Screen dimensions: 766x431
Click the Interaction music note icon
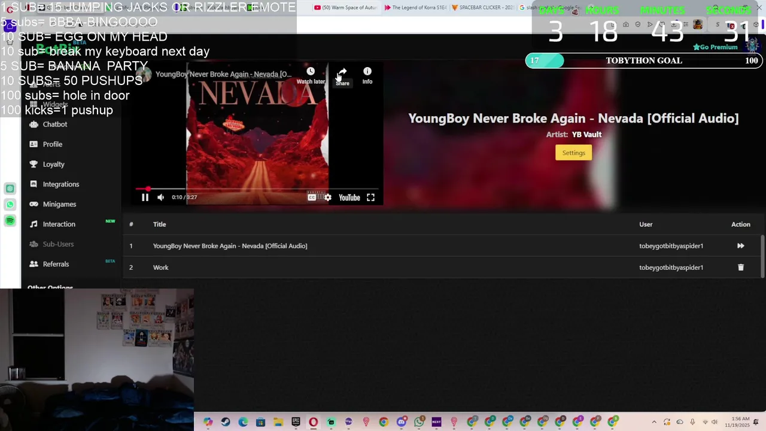[x=34, y=224]
